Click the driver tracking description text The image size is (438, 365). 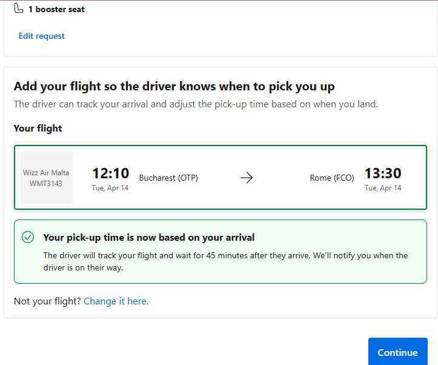196,104
